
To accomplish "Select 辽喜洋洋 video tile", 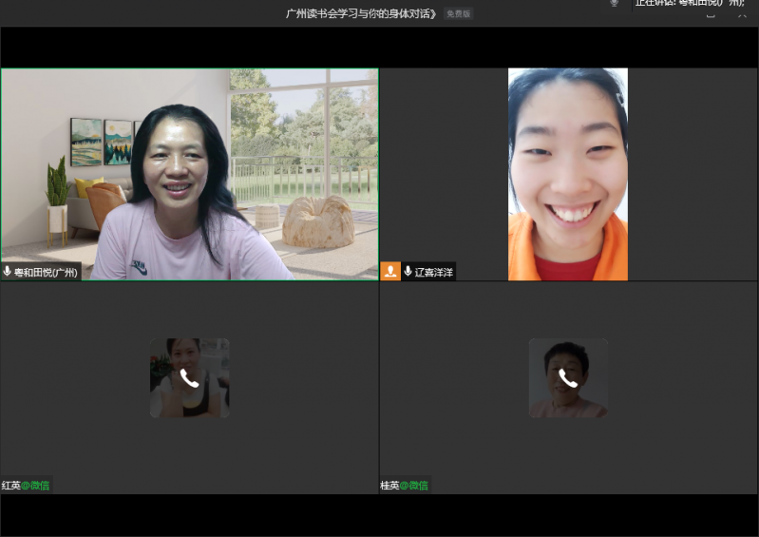I will point(567,174).
